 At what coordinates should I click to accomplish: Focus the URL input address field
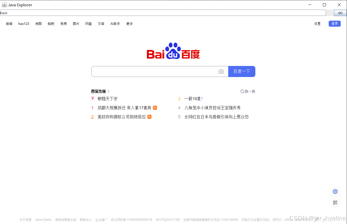163,13
